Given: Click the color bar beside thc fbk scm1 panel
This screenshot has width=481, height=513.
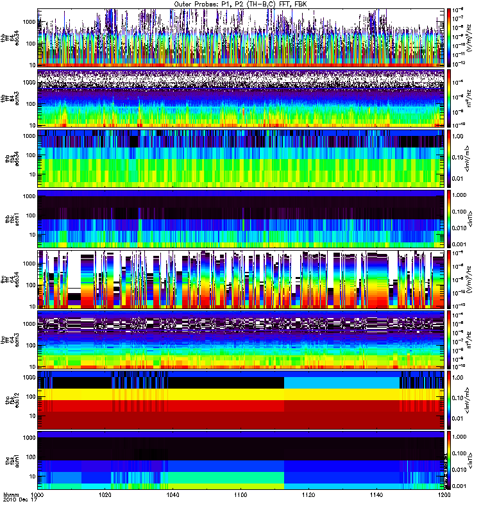Looking at the screenshot, I should (449, 460).
